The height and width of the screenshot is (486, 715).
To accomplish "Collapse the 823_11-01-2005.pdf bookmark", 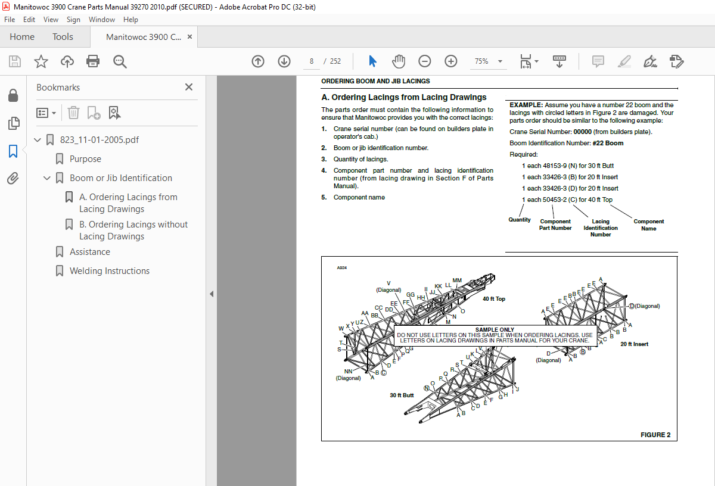I will (38, 140).
